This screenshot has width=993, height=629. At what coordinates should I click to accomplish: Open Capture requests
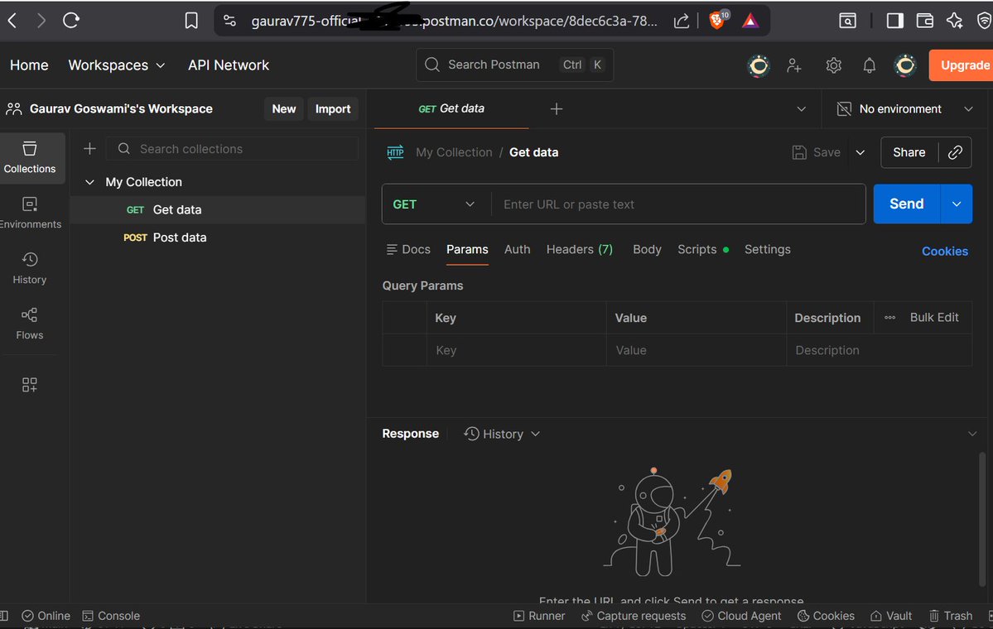coord(634,616)
